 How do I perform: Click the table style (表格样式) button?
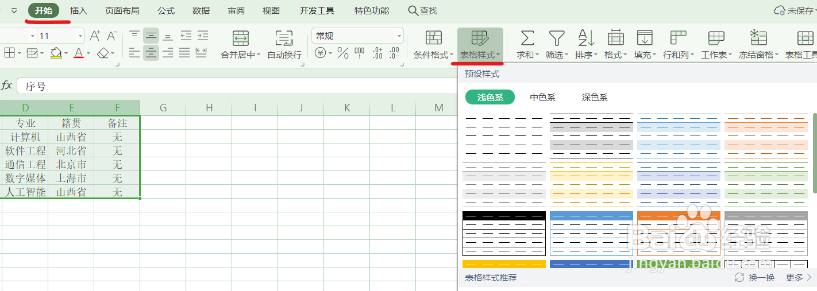pos(480,45)
